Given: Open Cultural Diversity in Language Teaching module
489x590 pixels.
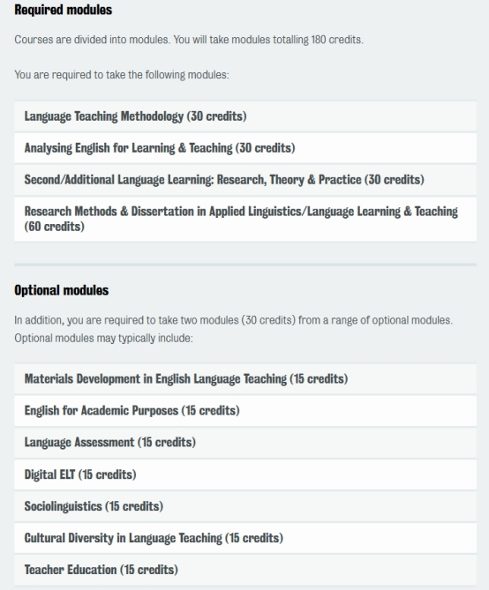Looking at the screenshot, I should click(x=245, y=538).
